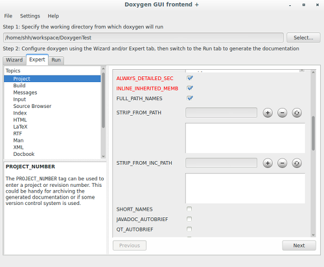324x267 pixels.
Task: Click the STRIP_FROM_PATH label
Action: (x=139, y=112)
